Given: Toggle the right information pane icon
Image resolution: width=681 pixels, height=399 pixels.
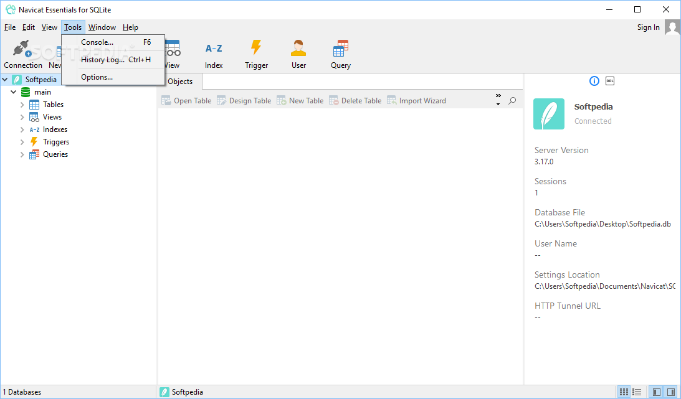Looking at the screenshot, I should (670, 392).
